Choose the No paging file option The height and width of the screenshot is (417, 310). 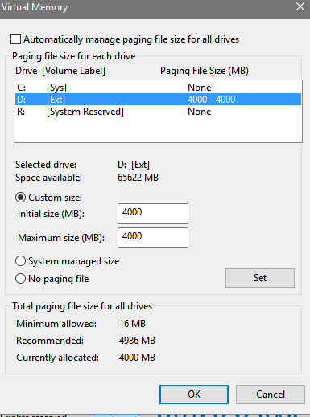tap(20, 279)
